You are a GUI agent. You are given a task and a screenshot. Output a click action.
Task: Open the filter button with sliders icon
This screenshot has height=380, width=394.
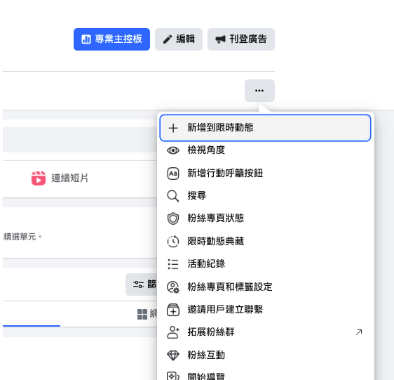[142, 284]
